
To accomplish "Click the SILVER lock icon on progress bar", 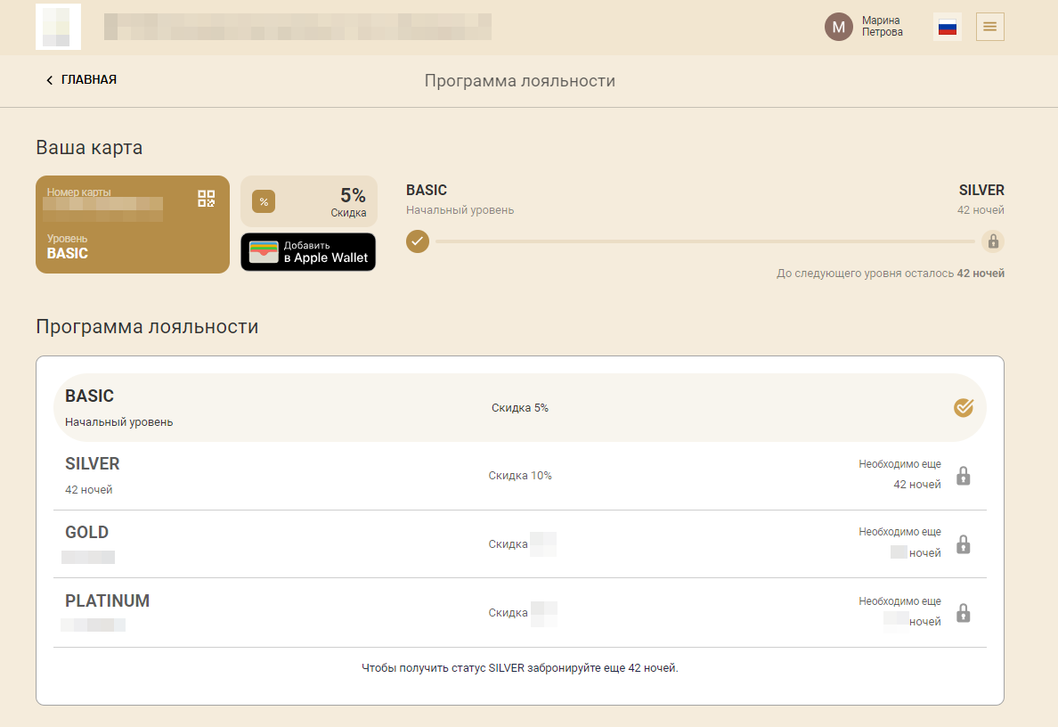I will 993,241.
